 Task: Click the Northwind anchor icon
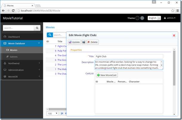pyautogui.click(x=5, y=63)
